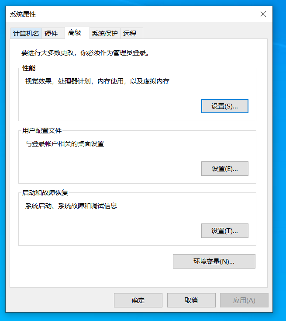
Task: Click the 系统属性 title bar text
Action: 23,14
